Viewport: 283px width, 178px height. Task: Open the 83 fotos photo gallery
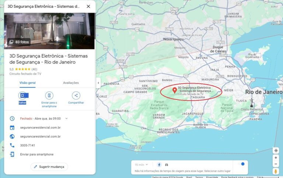point(19,42)
